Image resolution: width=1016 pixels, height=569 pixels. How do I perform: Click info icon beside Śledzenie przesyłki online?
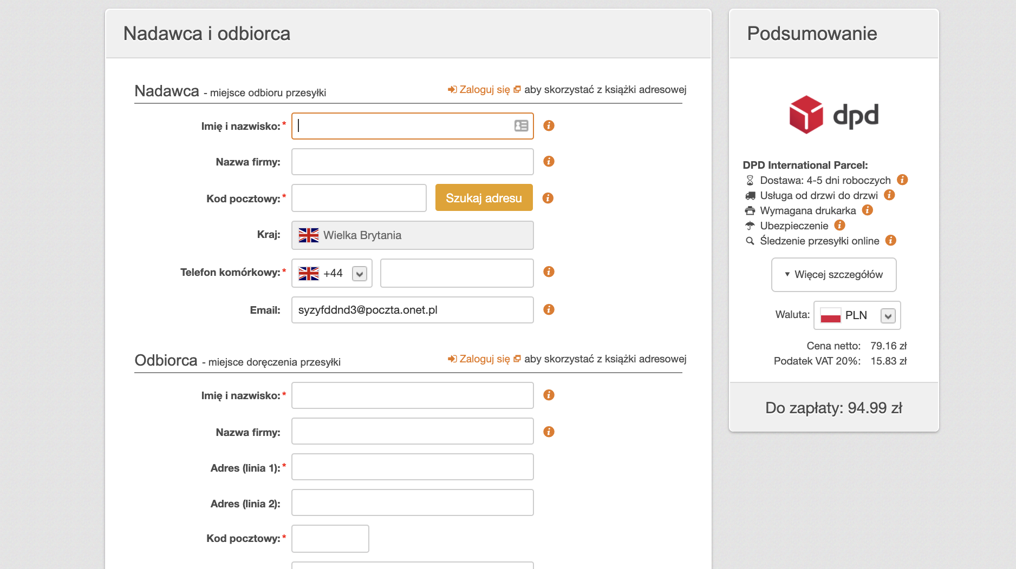click(891, 240)
